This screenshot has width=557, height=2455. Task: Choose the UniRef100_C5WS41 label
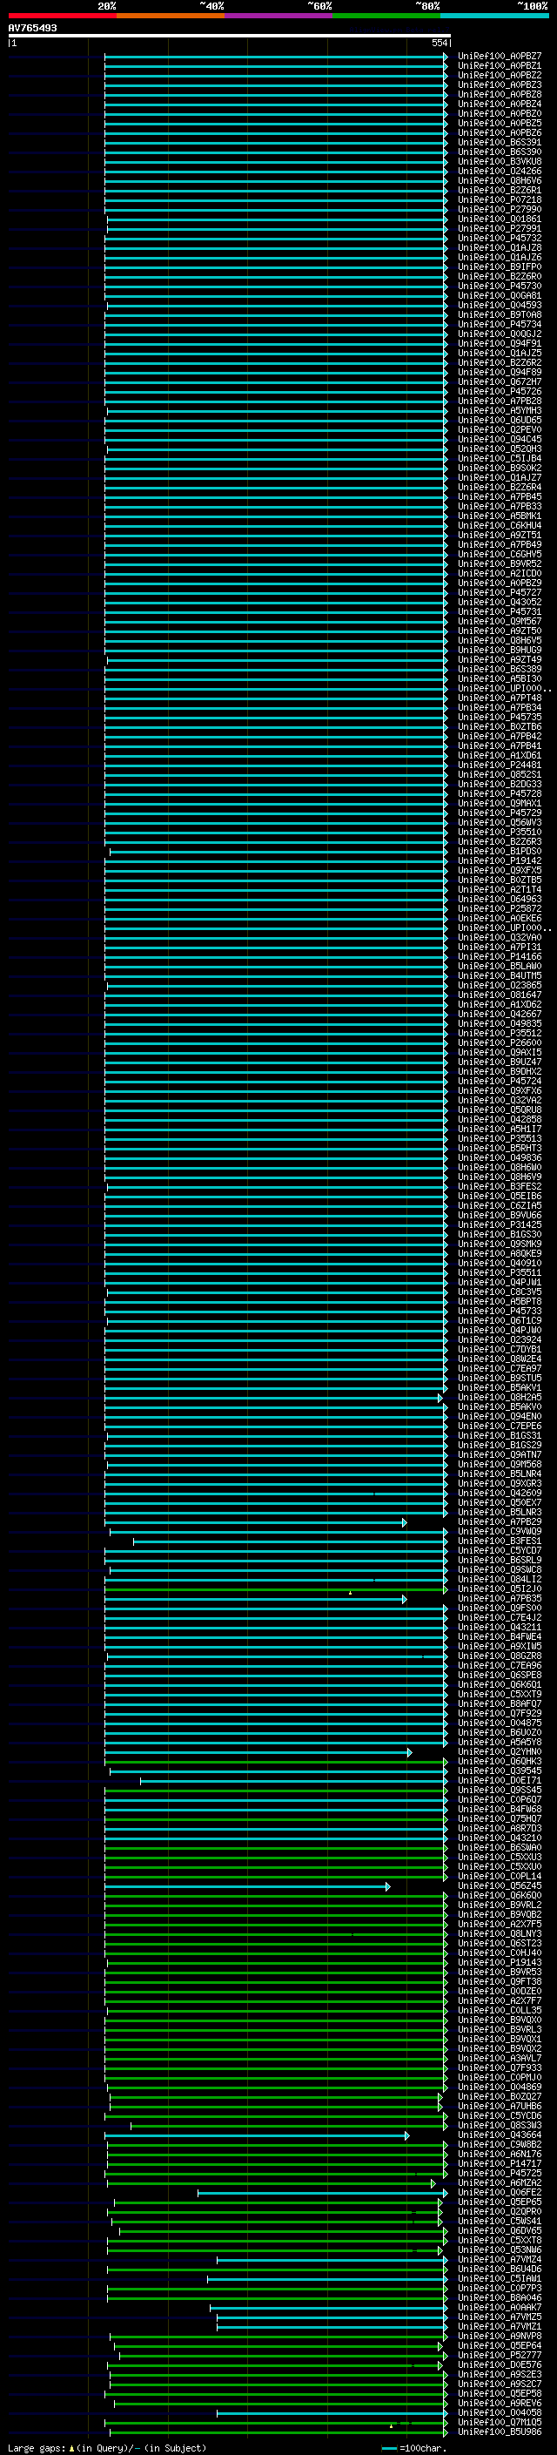[x=500, y=2221]
